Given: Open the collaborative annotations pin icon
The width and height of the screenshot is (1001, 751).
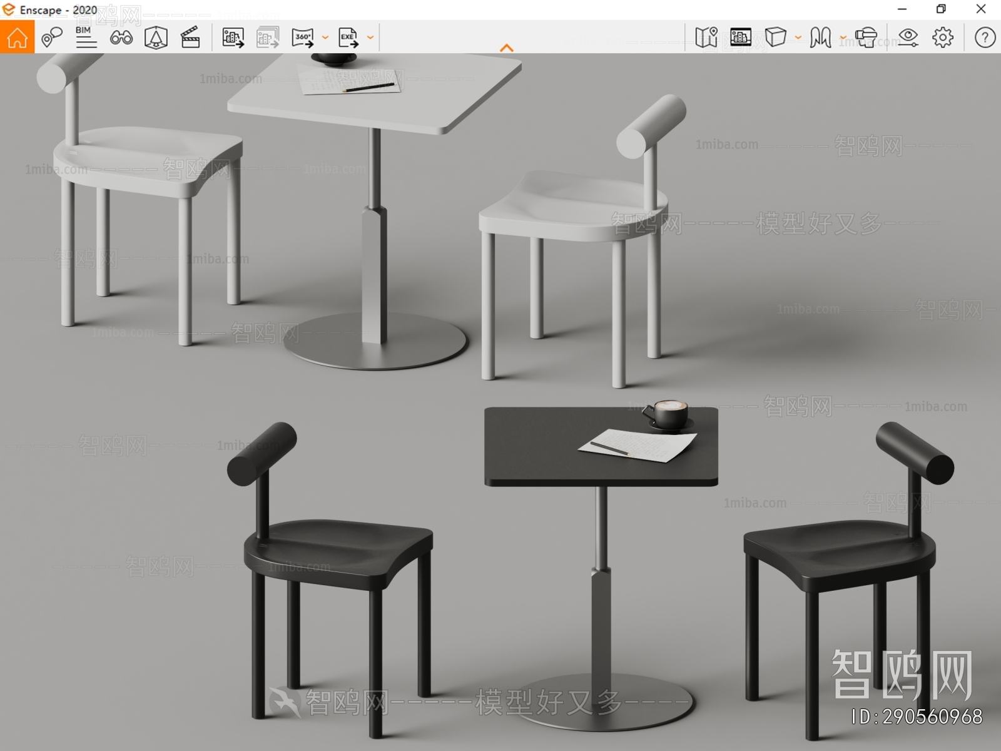Looking at the screenshot, I should tap(51, 38).
